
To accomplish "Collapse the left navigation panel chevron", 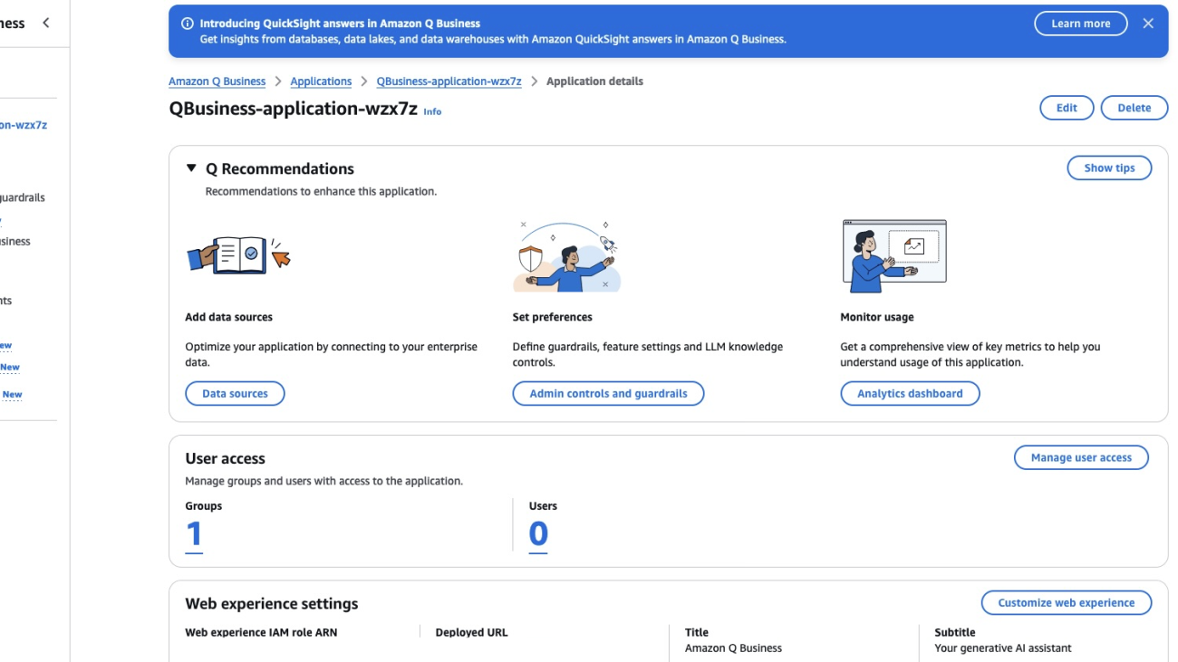I will [46, 23].
